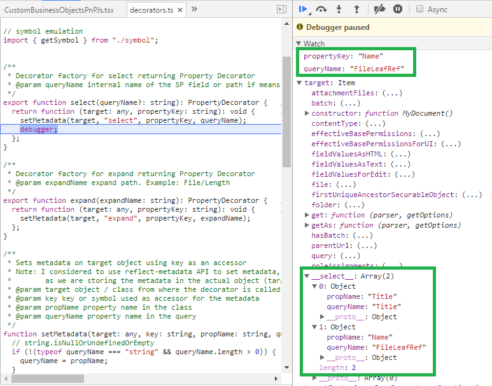
Task: Evaluate fieldValuesAsHTML getter
Action: [x=400, y=154]
